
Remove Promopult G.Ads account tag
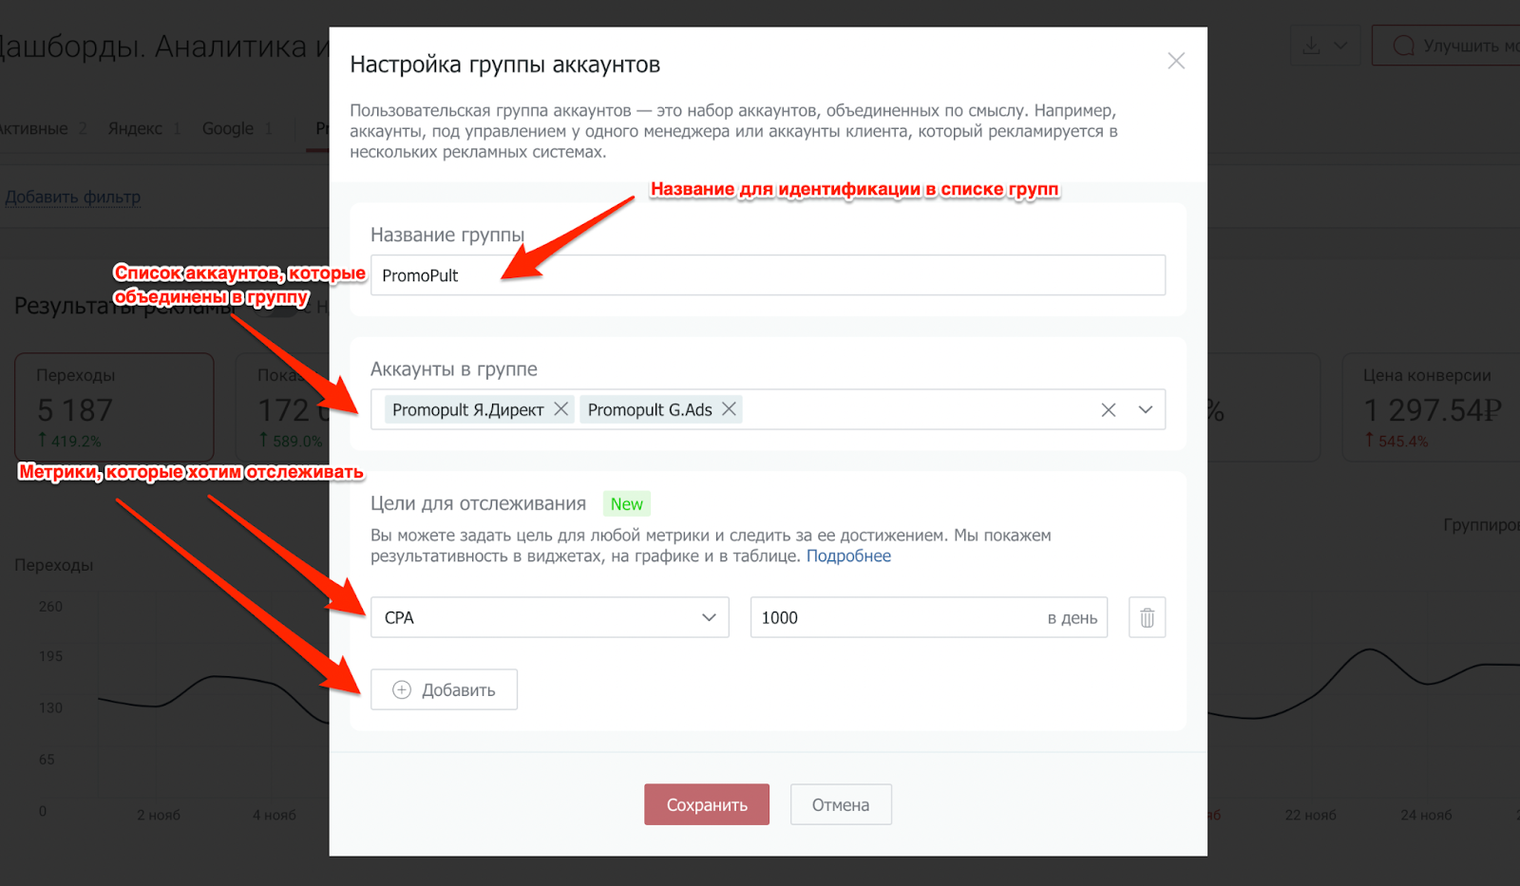click(x=729, y=409)
